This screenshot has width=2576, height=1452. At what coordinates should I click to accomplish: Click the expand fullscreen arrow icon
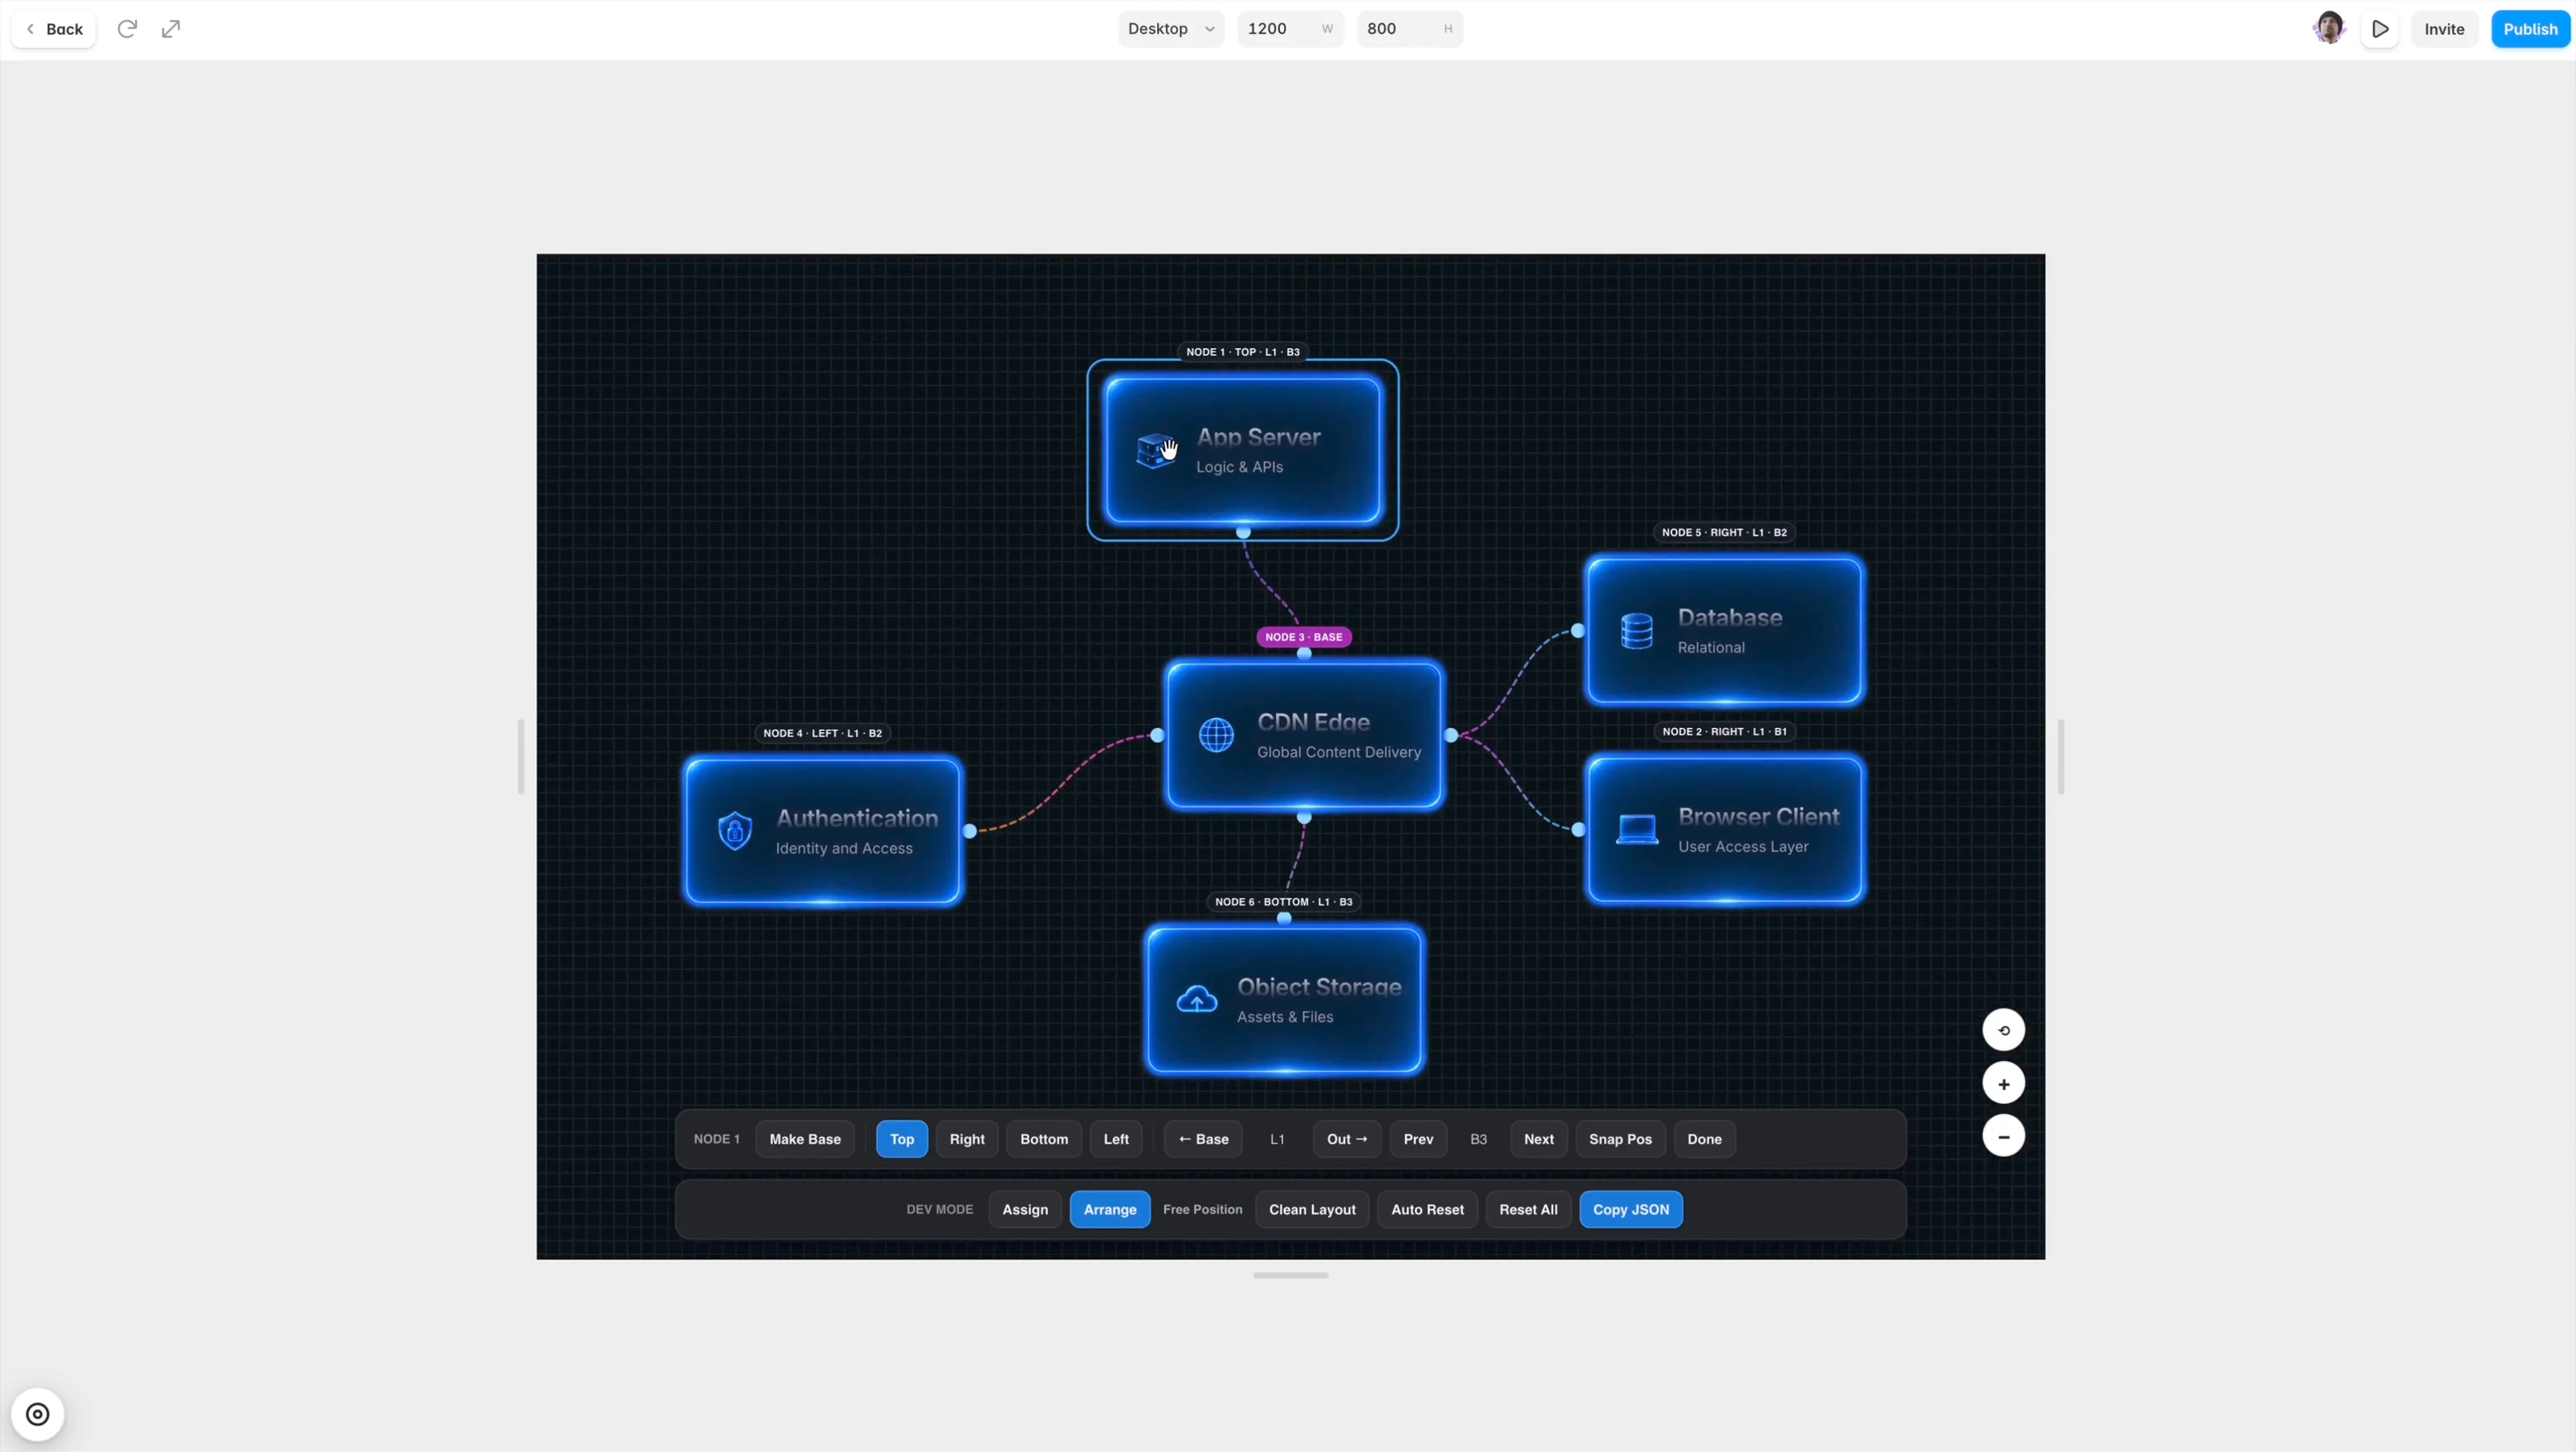171,29
